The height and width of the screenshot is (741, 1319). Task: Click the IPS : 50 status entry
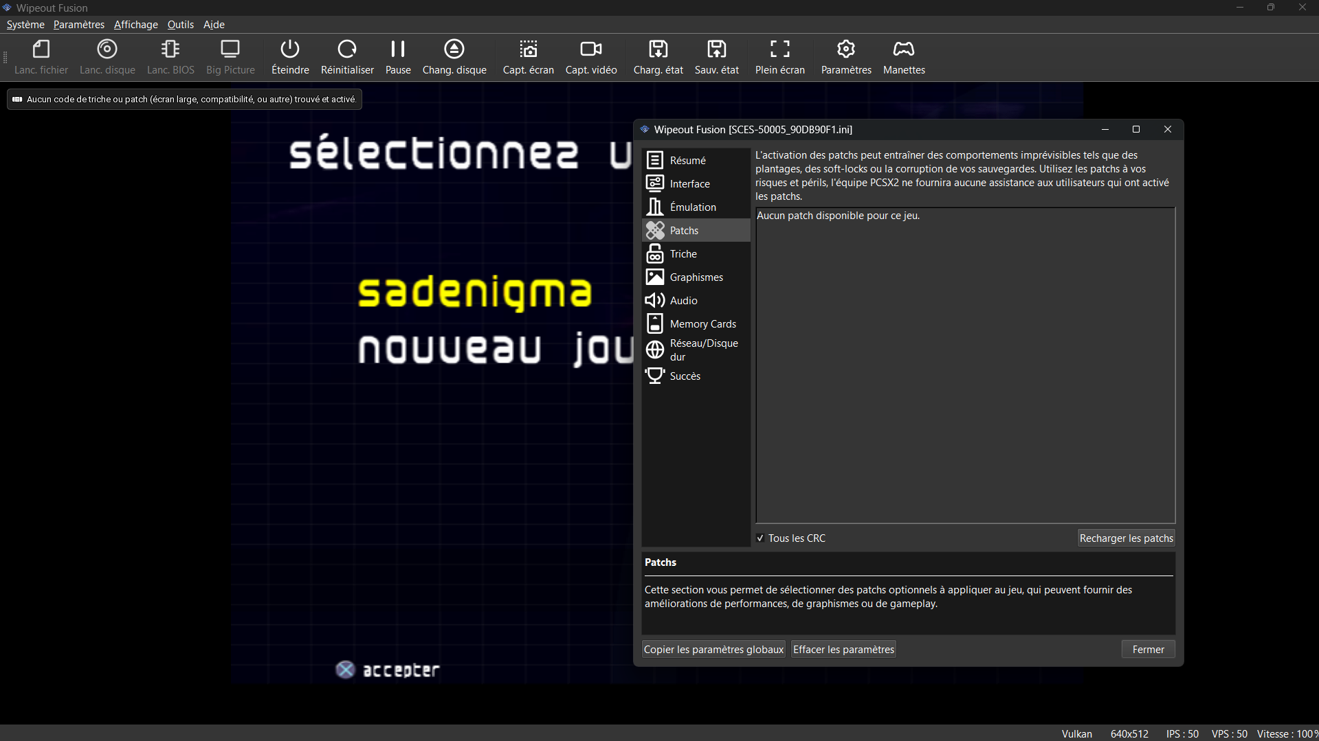coord(1182,733)
